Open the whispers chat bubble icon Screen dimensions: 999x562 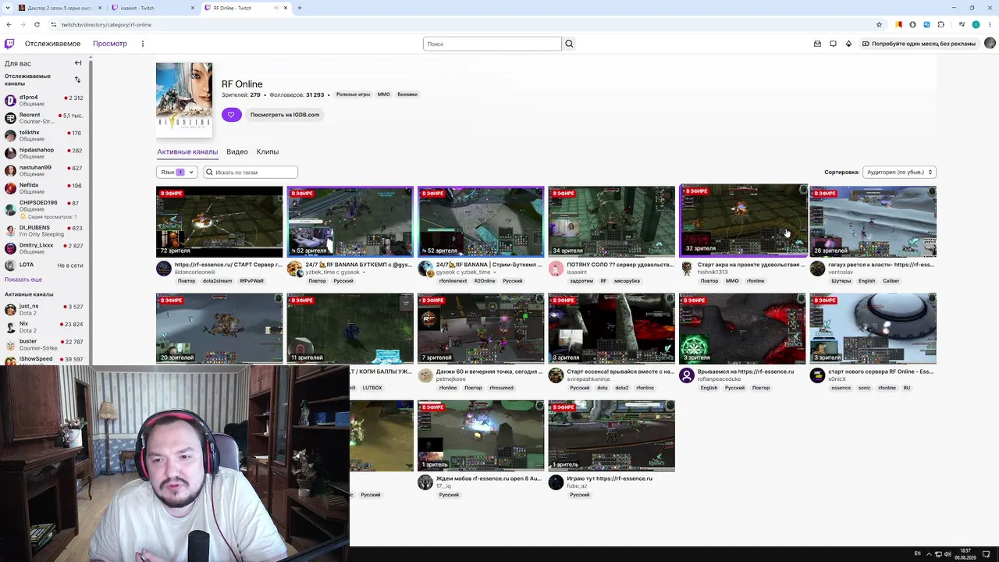[833, 44]
